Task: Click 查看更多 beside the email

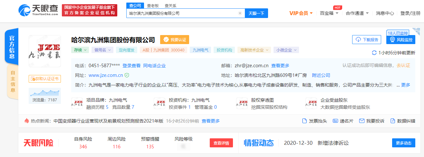Action: point(280,66)
